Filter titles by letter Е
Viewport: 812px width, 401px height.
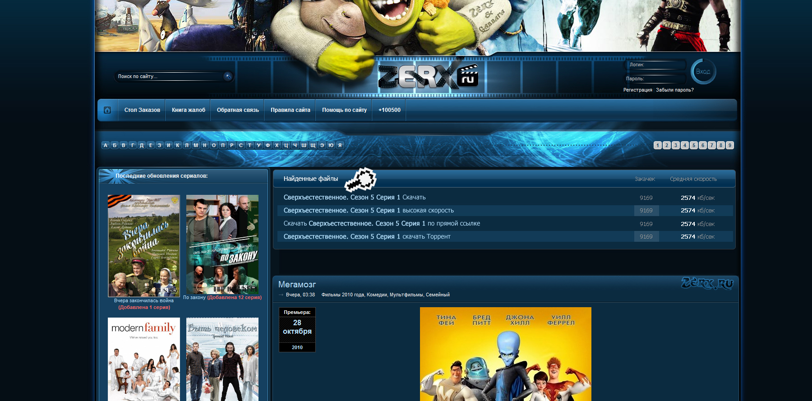pyautogui.click(x=151, y=145)
